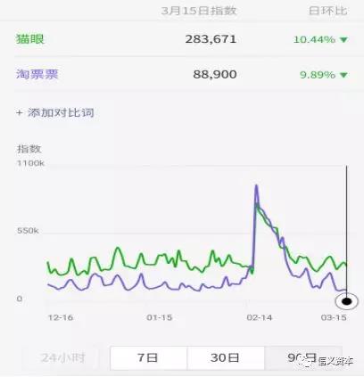The image size is (364, 377).
Task: Click the 日环比 column header
Action: click(x=327, y=11)
